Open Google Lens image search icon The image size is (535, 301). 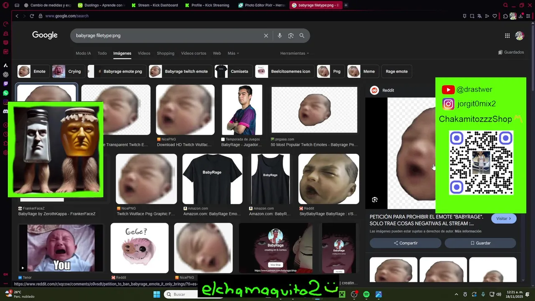click(291, 36)
